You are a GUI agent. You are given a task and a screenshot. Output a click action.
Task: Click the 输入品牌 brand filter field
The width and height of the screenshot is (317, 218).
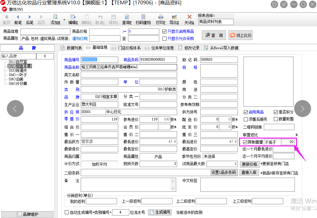click(18, 56)
